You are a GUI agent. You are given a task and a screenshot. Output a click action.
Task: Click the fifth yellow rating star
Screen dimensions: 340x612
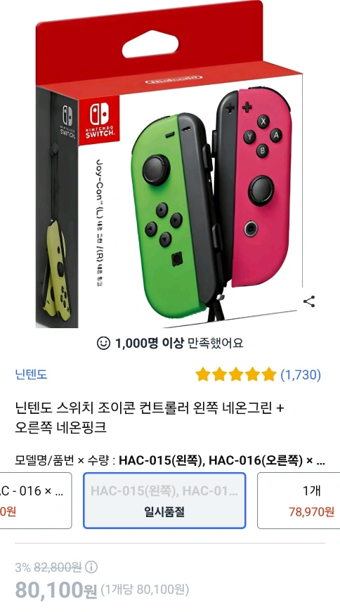268,375
